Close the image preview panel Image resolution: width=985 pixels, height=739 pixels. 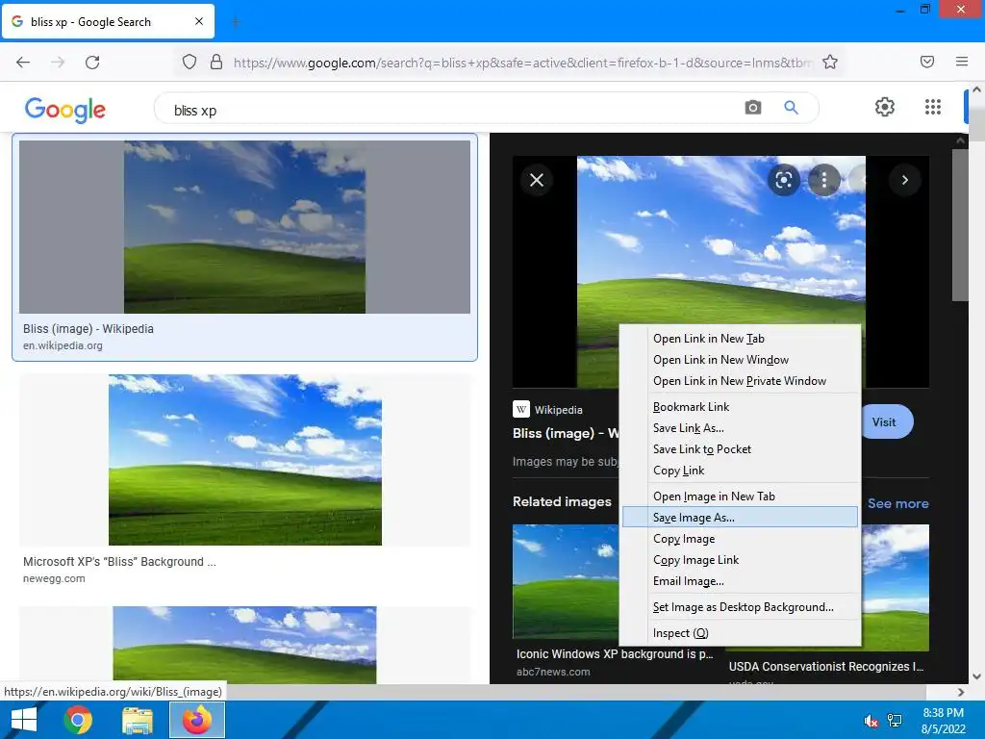[537, 180]
